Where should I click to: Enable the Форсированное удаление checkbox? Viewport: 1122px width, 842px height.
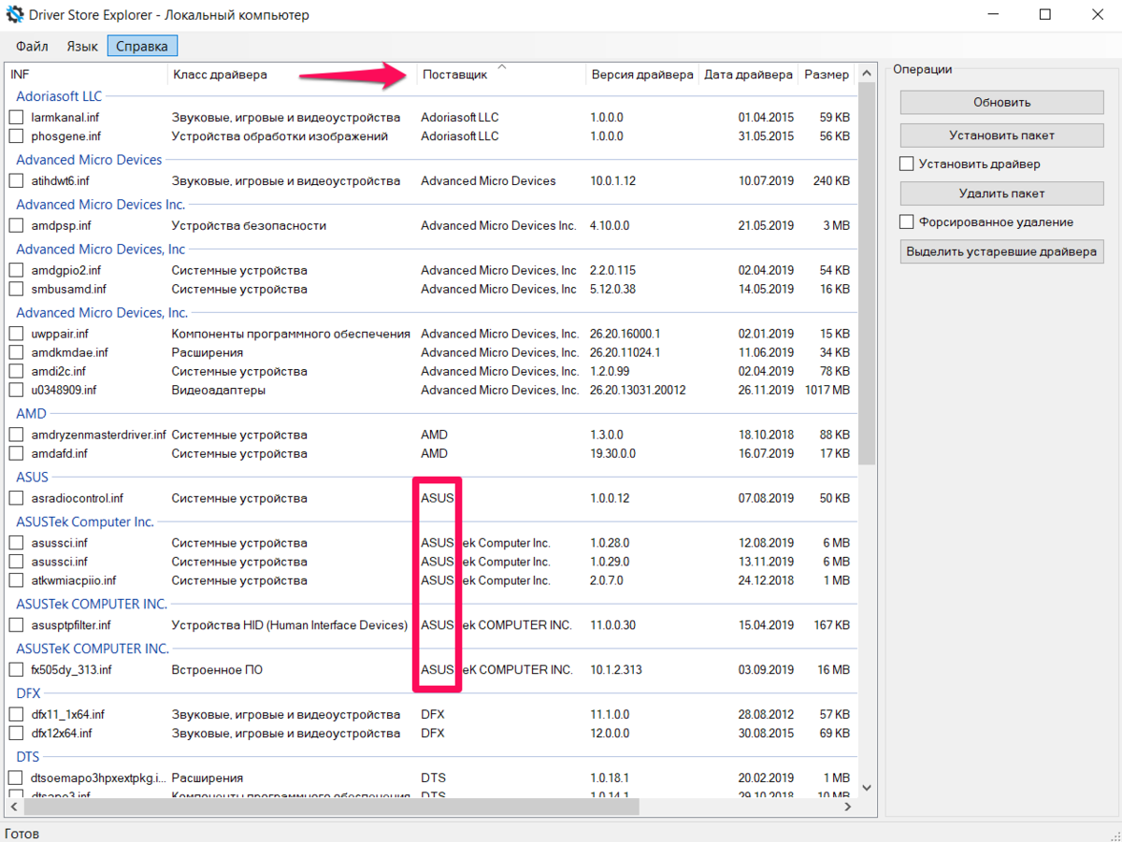pyautogui.click(x=906, y=222)
